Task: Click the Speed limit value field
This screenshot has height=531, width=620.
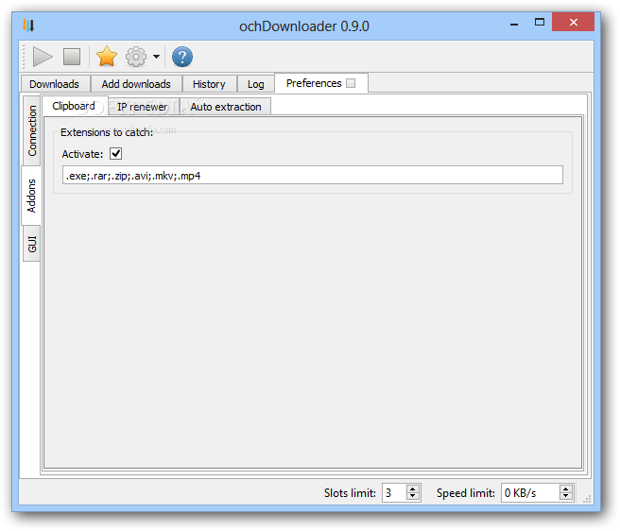Action: [530, 492]
